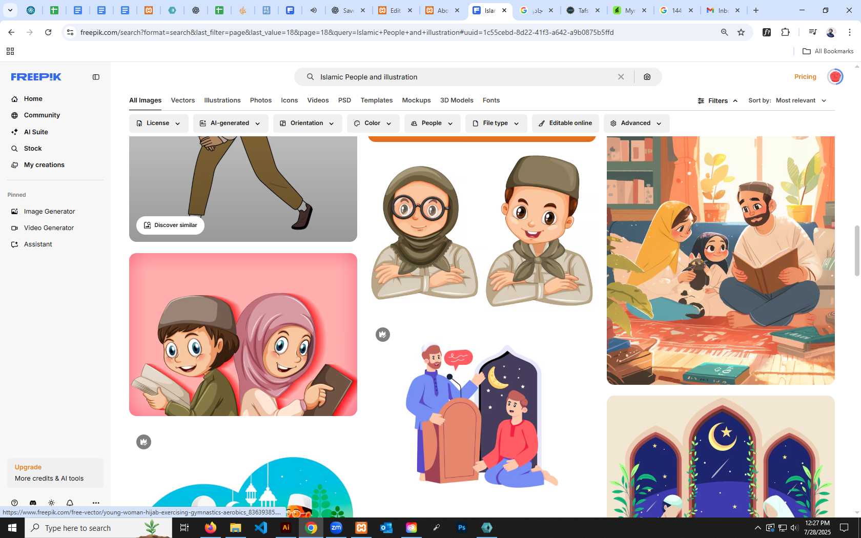Open the imam preaching at pulpit thumbnail

click(482, 415)
